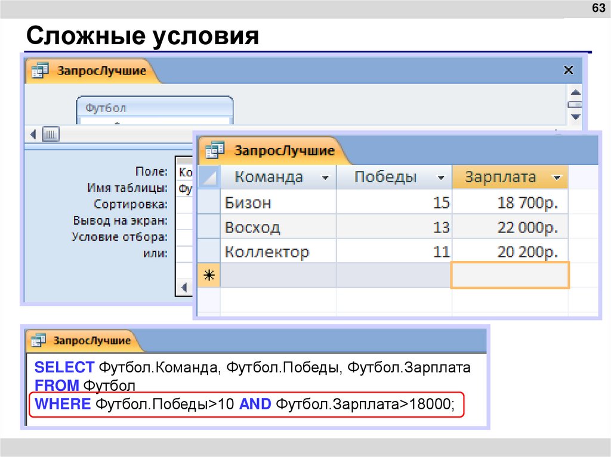The height and width of the screenshot is (457, 611).
Task: Click the datasheet view icon near the scroll arrow
Action: point(51,134)
